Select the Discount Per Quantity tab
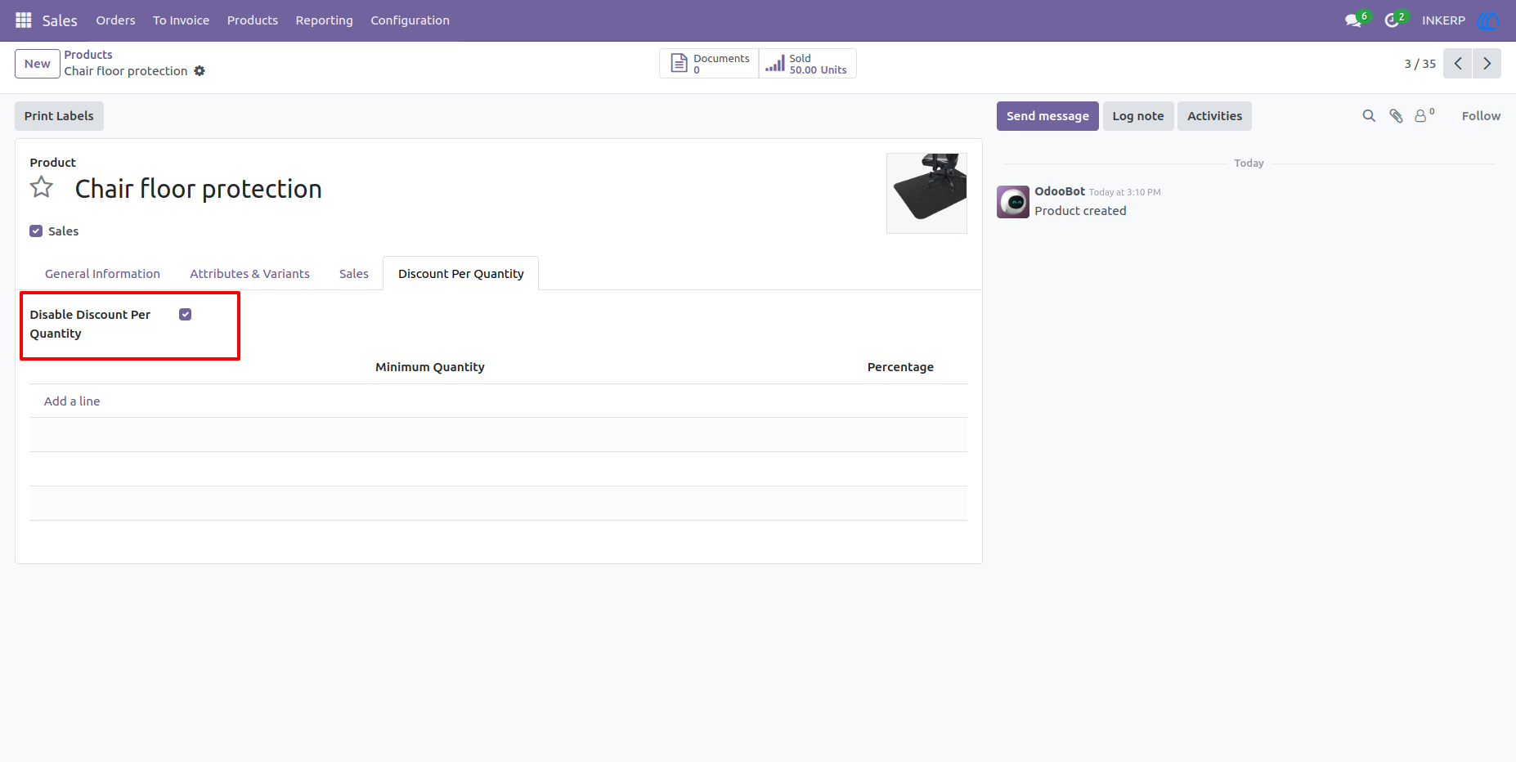This screenshot has width=1516, height=762. coord(460,274)
